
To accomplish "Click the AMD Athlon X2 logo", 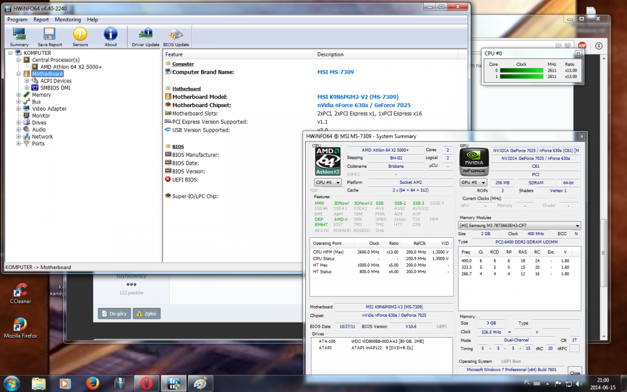I will click(328, 162).
